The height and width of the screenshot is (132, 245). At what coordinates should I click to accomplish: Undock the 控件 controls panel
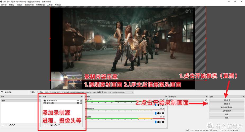[243, 97]
